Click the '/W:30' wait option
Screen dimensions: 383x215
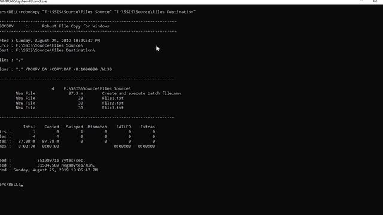coord(106,69)
